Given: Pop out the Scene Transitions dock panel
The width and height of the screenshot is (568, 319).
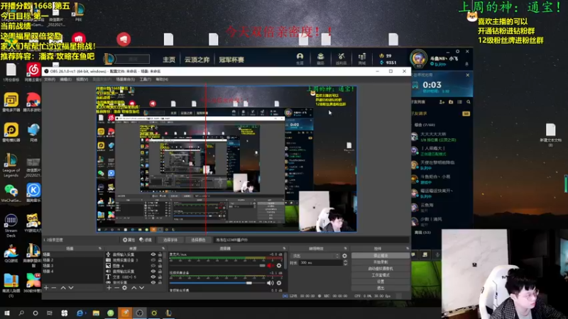Looking at the screenshot, I should point(345,249).
